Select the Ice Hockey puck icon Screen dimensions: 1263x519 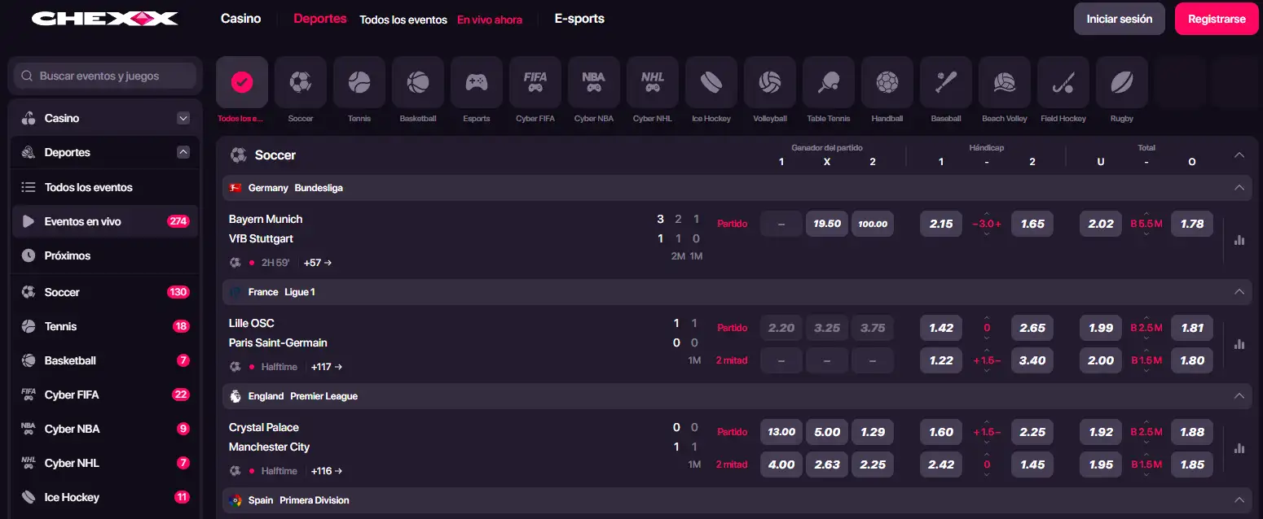click(711, 82)
